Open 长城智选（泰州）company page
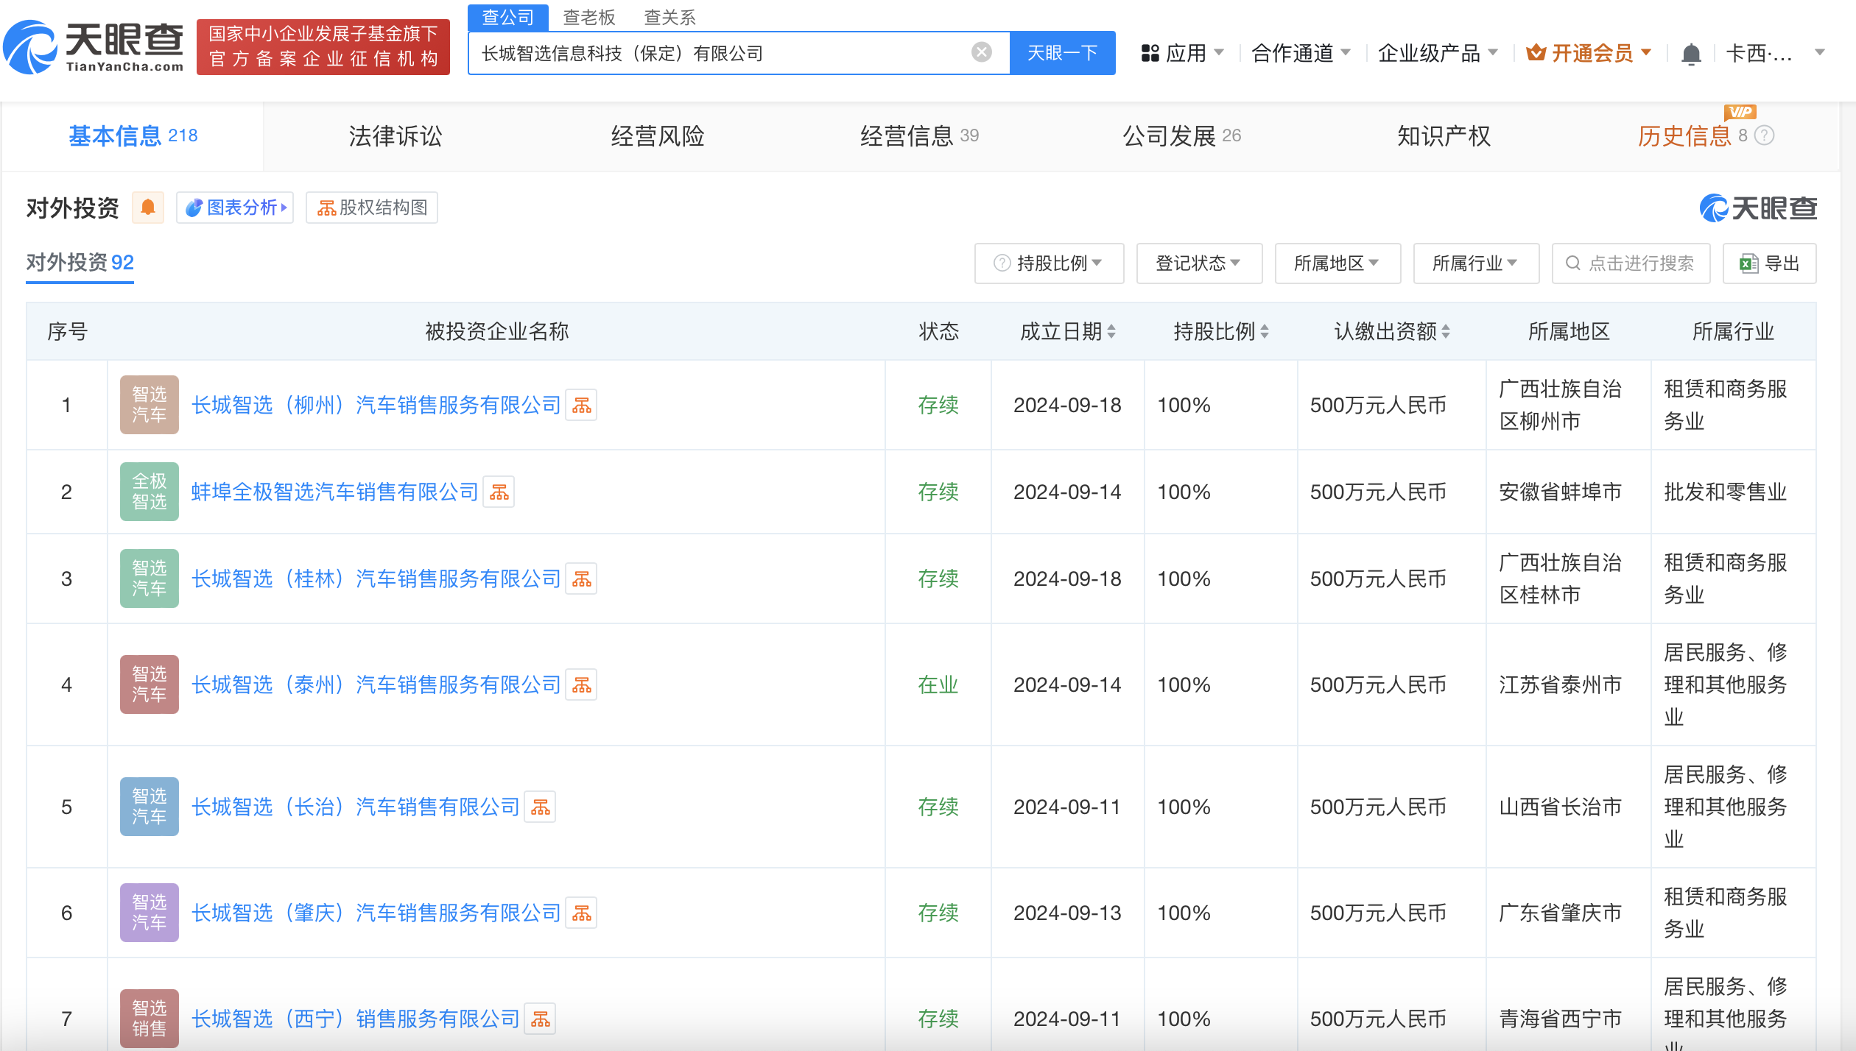 pyautogui.click(x=376, y=684)
